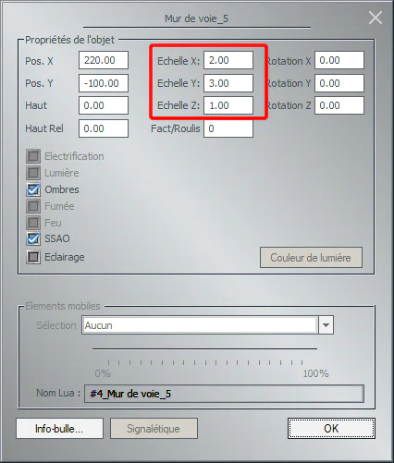The width and height of the screenshot is (394, 463).
Task: Uncheck the SSAO option
Action: click(x=33, y=238)
